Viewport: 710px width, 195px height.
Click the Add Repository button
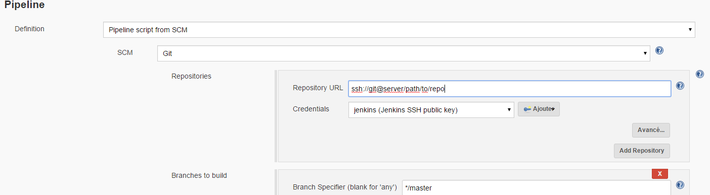642,151
